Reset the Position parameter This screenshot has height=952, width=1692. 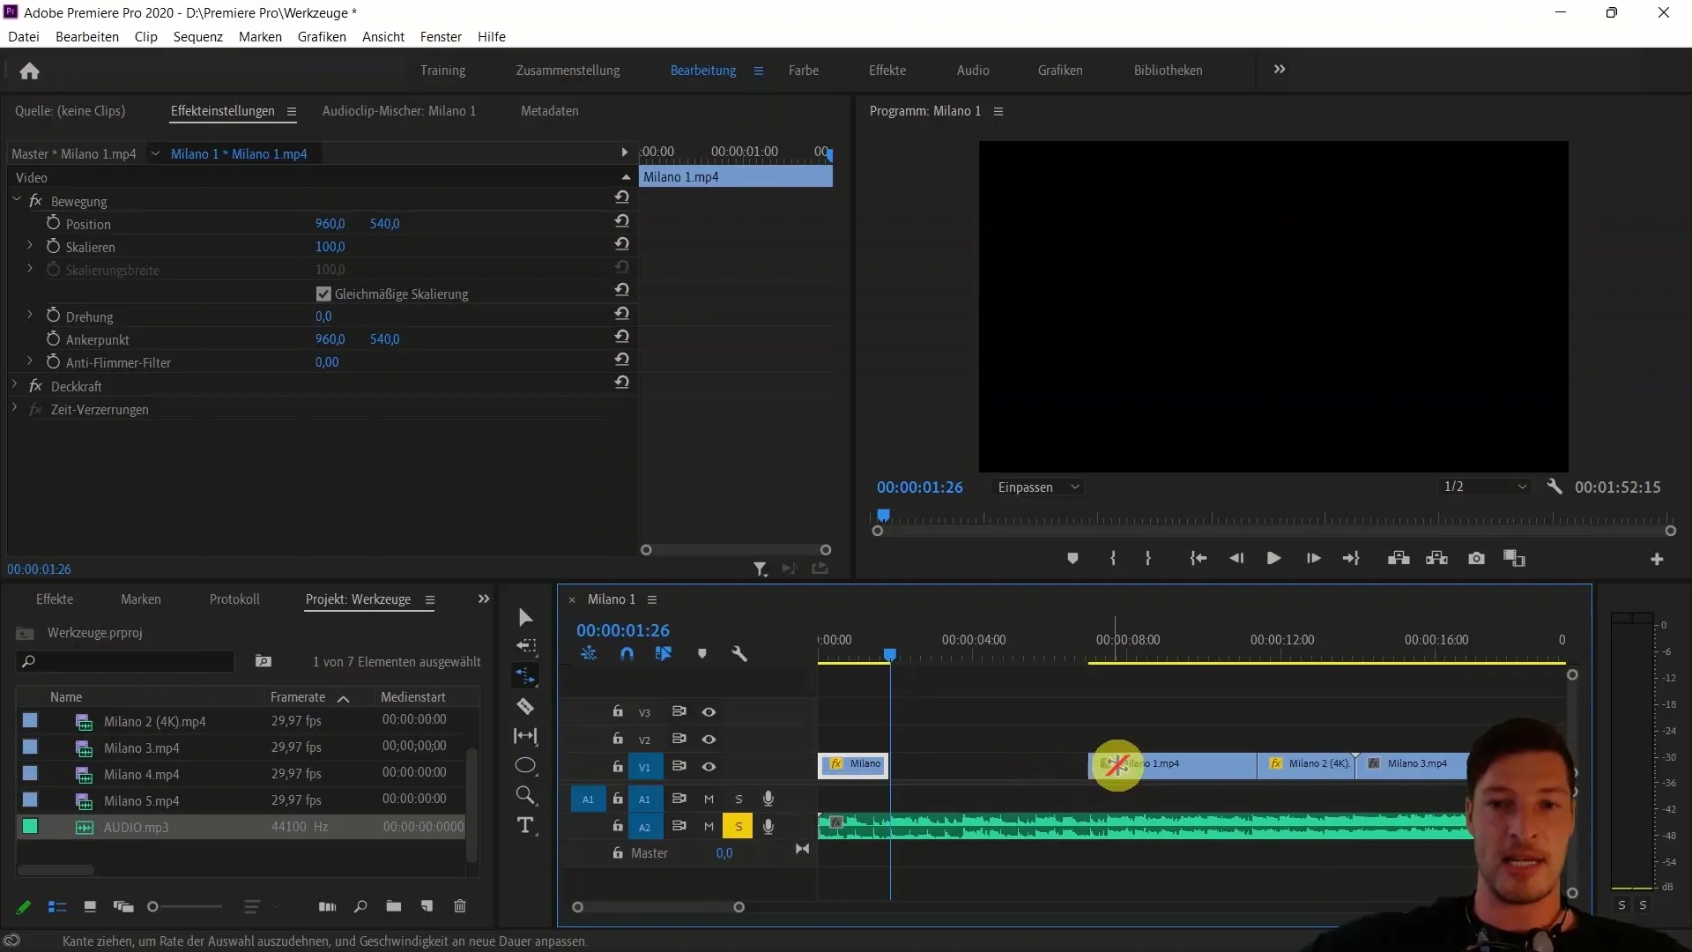pyautogui.click(x=622, y=221)
